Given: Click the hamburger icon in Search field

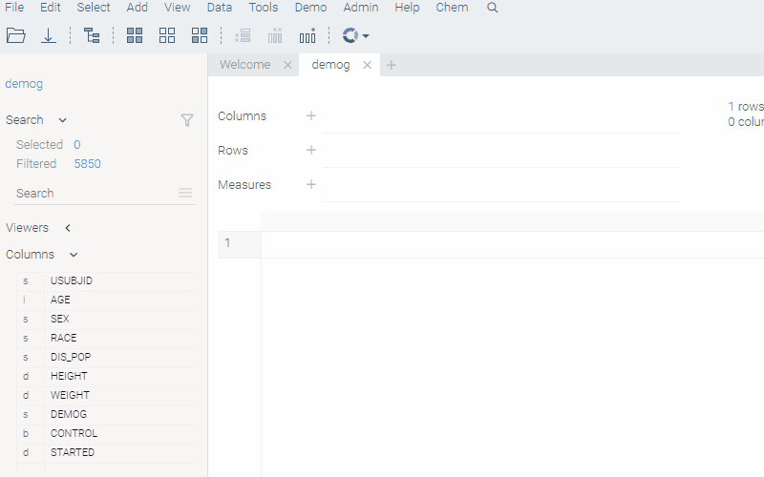Looking at the screenshot, I should point(185,193).
